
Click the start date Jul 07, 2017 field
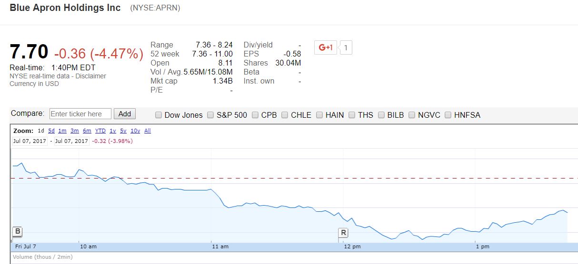click(30, 141)
